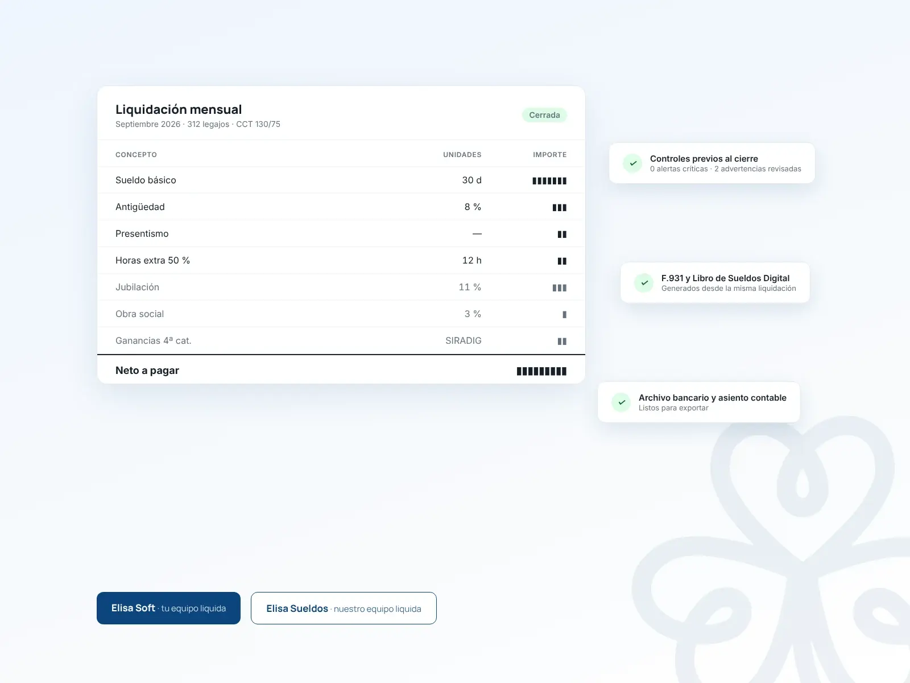Select the Elisa Soft button
Image resolution: width=910 pixels, height=683 pixels.
click(x=168, y=608)
